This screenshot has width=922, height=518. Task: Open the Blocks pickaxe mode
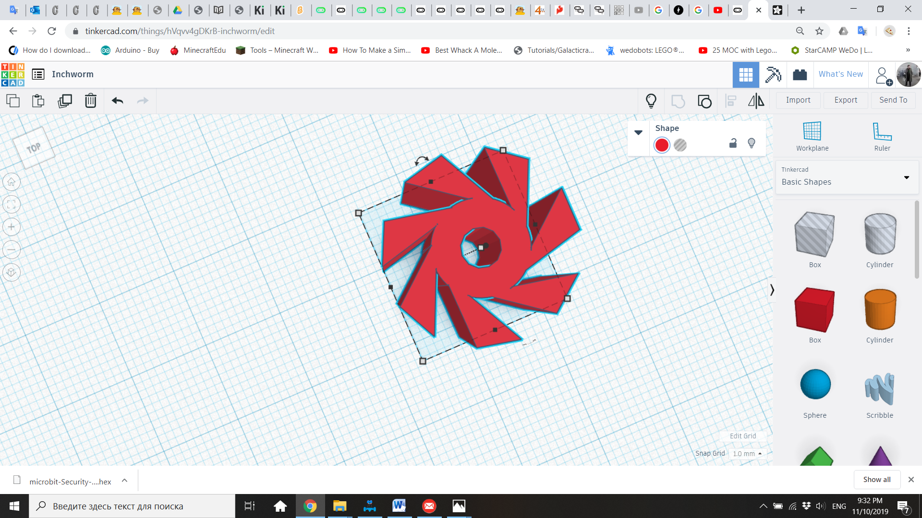tap(773, 74)
